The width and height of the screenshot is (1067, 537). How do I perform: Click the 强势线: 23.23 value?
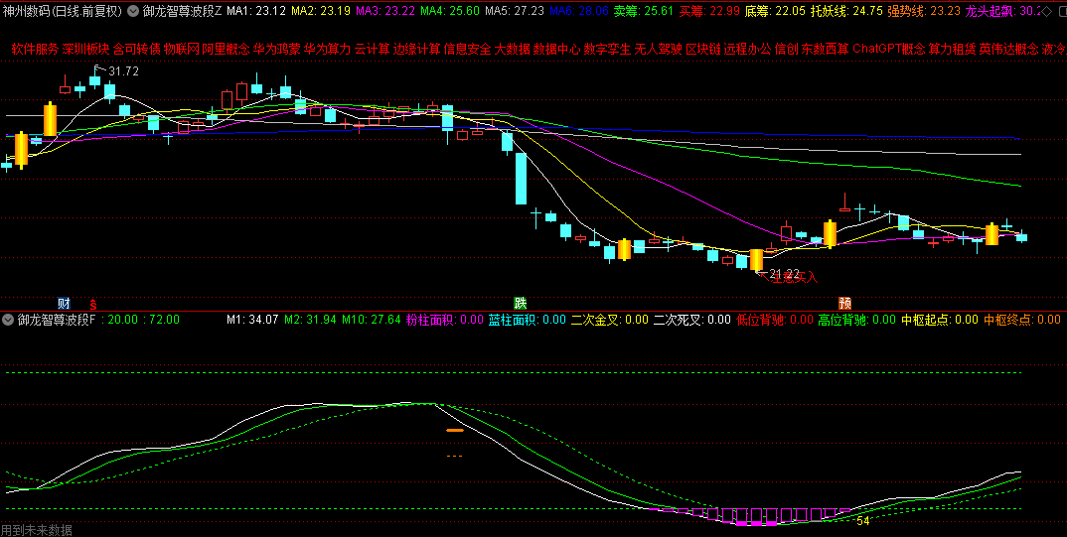tap(924, 11)
